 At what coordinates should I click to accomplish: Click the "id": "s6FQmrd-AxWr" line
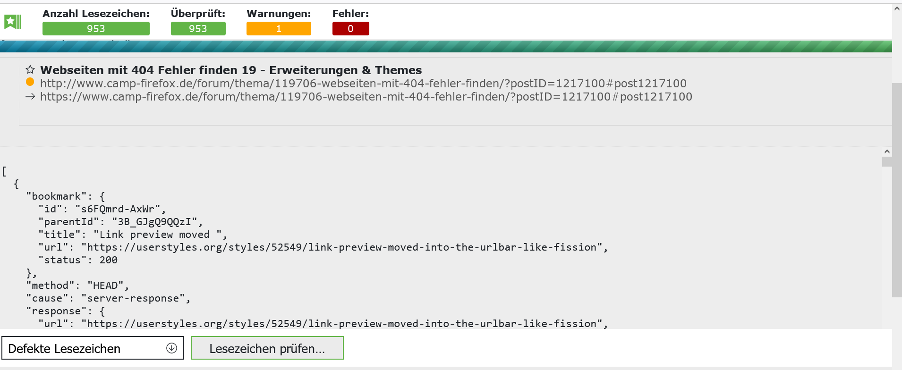coord(102,209)
